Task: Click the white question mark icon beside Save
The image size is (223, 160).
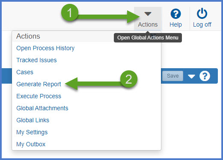Action: [205, 76]
